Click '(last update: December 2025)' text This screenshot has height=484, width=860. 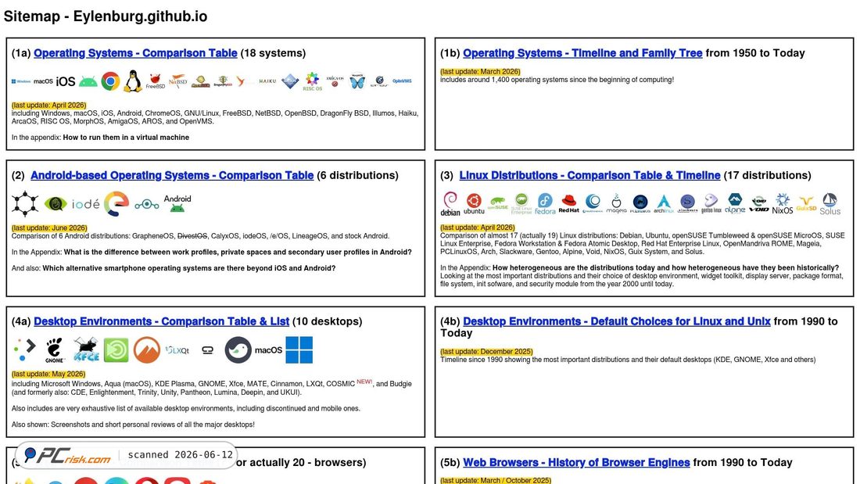tap(486, 351)
